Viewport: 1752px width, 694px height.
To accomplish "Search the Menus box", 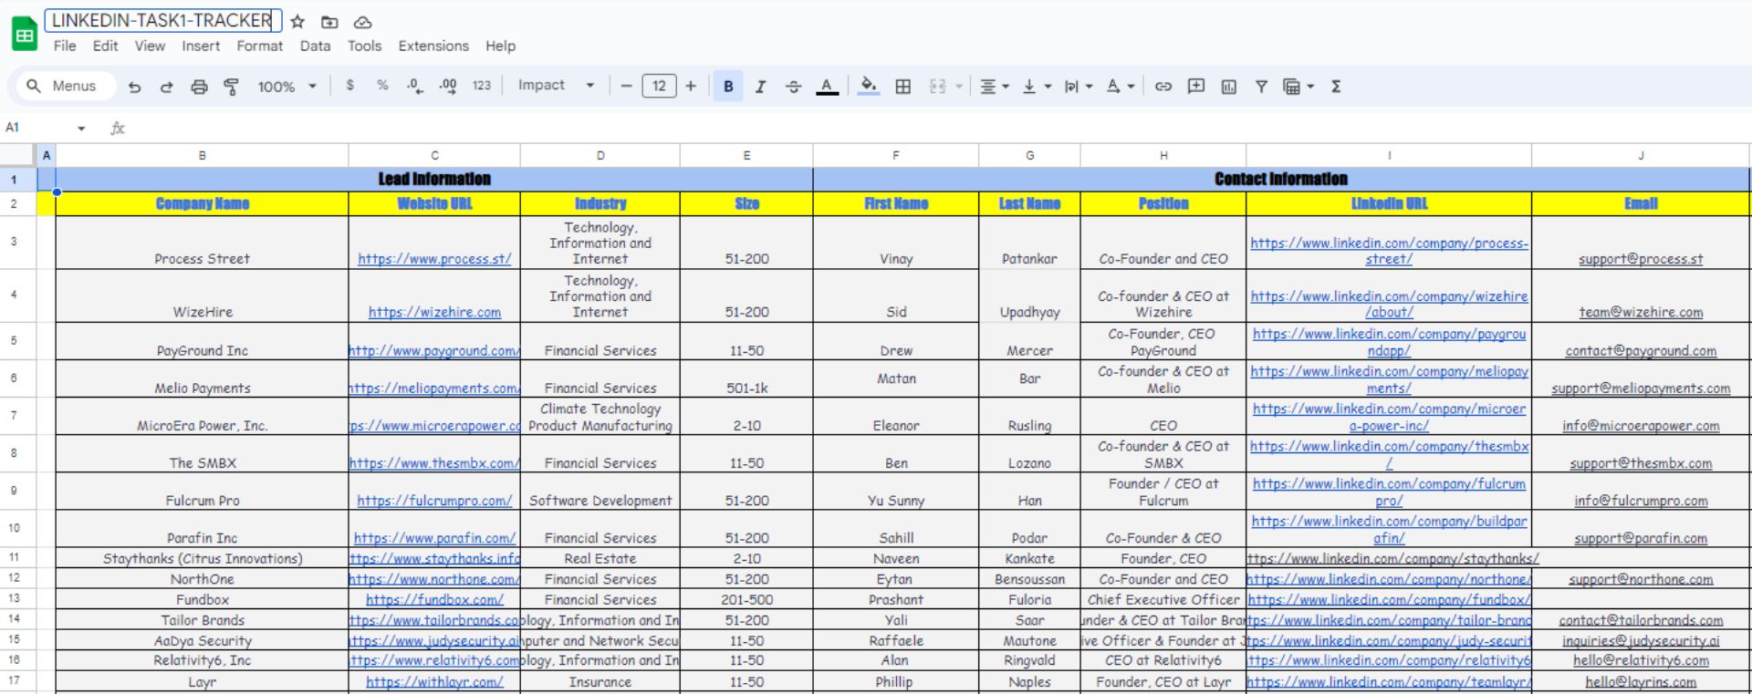I will pyautogui.click(x=65, y=86).
